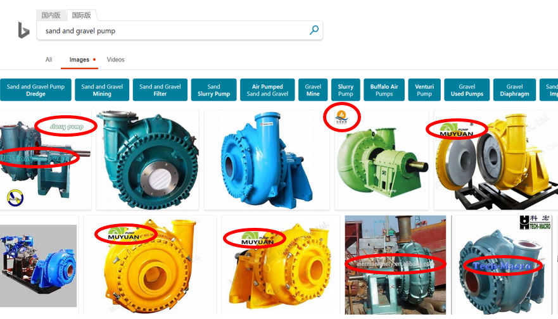Viewport: 558px width, 319px height.
Task: Click the Bing logo icon
Action: pos(23,30)
